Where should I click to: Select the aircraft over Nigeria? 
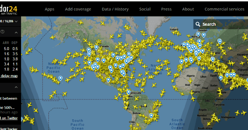[x=192, y=93]
